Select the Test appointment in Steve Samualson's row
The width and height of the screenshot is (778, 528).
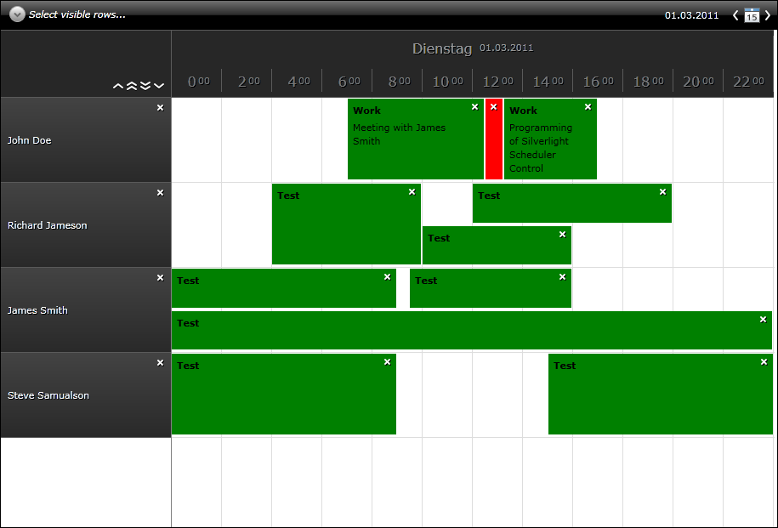point(283,395)
